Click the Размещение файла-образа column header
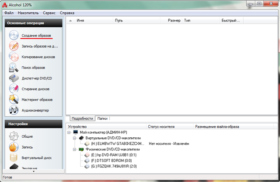Viewport: 280px width, 182px height. click(x=233, y=127)
